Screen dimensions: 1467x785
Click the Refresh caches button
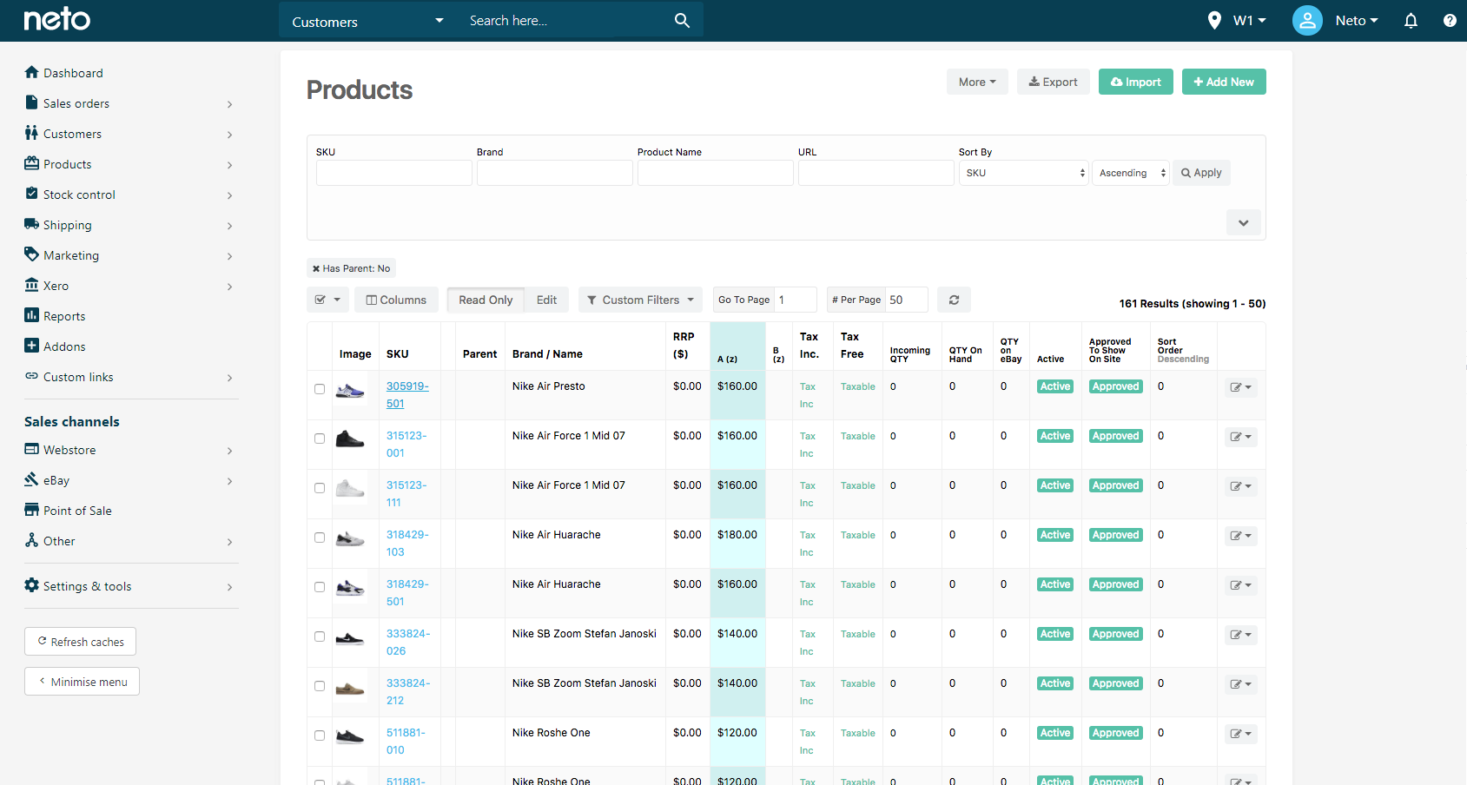click(80, 642)
